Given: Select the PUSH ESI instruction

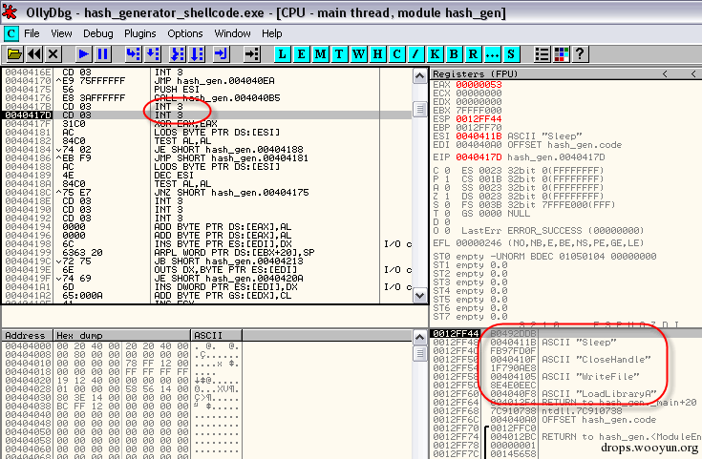Looking at the screenshot, I should point(177,89).
